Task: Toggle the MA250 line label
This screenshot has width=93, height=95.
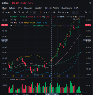Action: 53,26
